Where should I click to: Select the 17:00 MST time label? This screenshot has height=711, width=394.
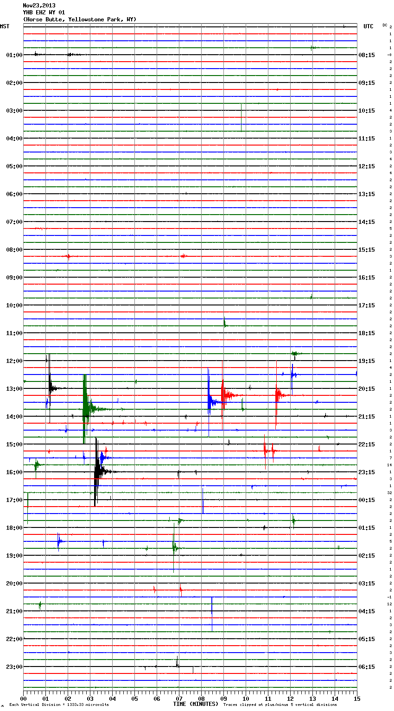pos(14,500)
